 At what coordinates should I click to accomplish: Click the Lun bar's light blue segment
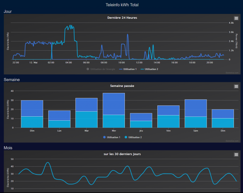(59, 124)
